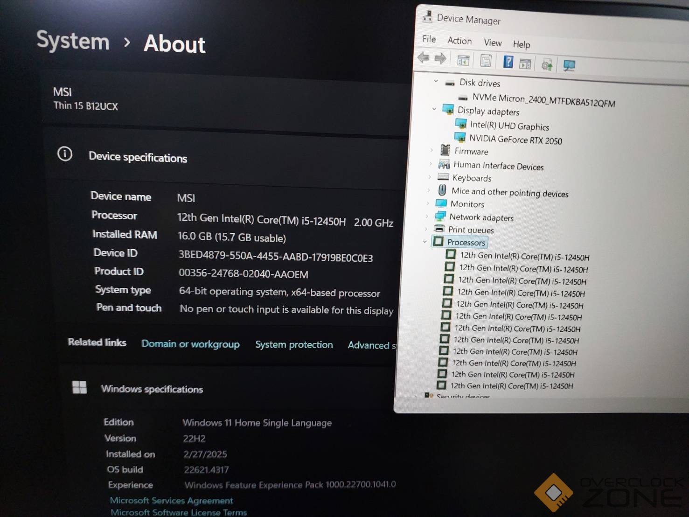Click the System type value 64-bit operating system
The height and width of the screenshot is (517, 689).
(279, 292)
